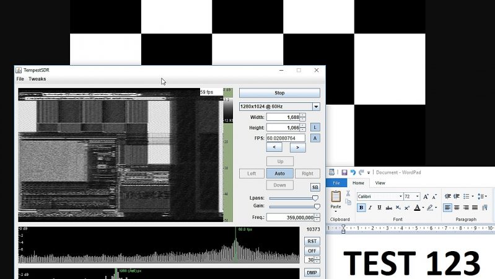Switch to the View ribbon tab
Image resolution: width=495 pixels, height=279 pixels.
tap(380, 183)
